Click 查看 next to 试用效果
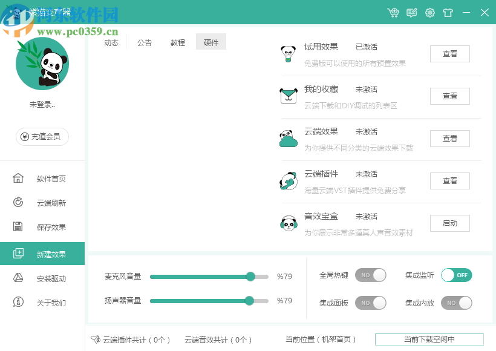 click(x=449, y=54)
